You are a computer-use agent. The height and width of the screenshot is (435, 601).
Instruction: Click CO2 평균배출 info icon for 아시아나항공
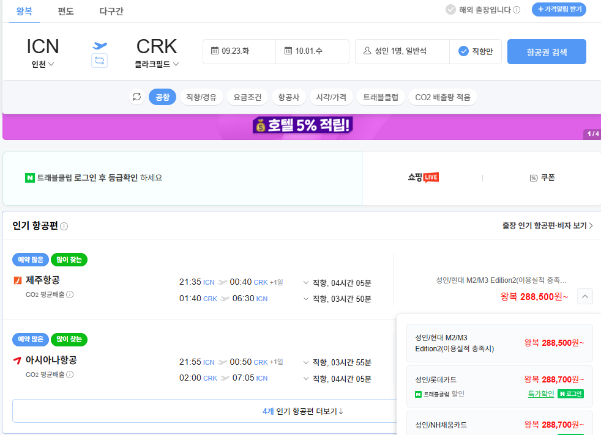(x=70, y=375)
